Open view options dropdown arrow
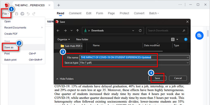Image resolution: width=210 pixels, height=105 pixels. pos(177,39)
